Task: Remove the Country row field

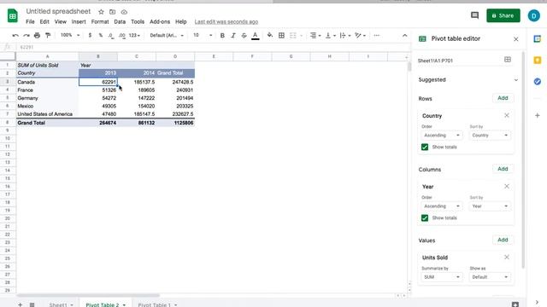Action: coord(507,116)
